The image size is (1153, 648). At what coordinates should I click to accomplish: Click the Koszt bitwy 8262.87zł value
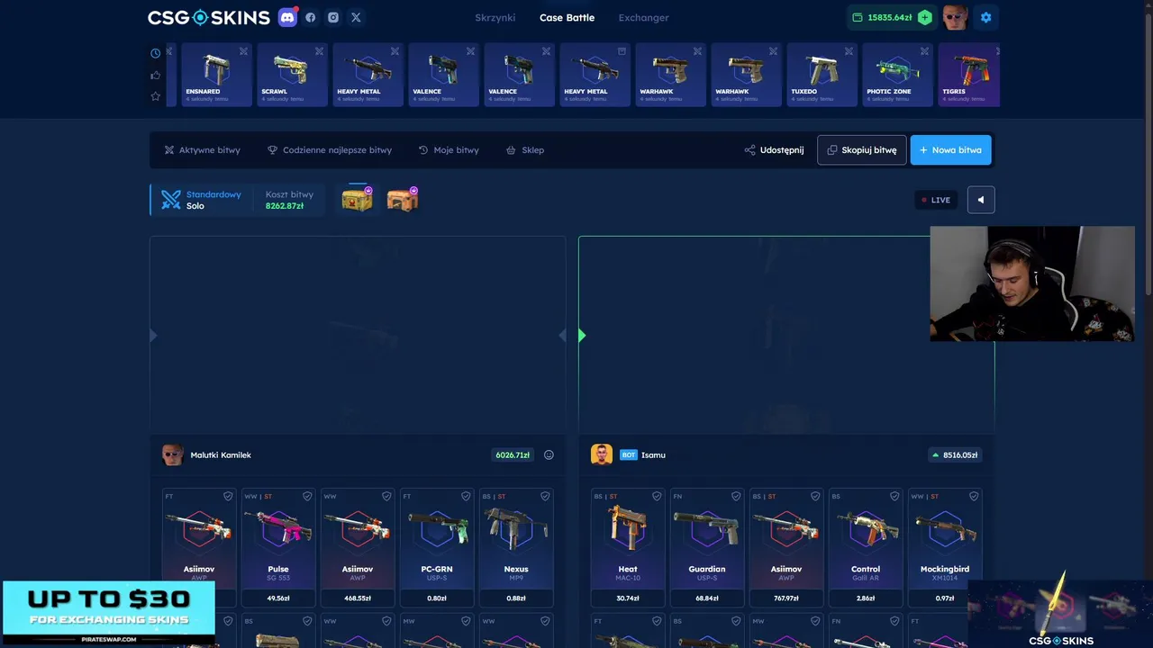click(x=285, y=206)
